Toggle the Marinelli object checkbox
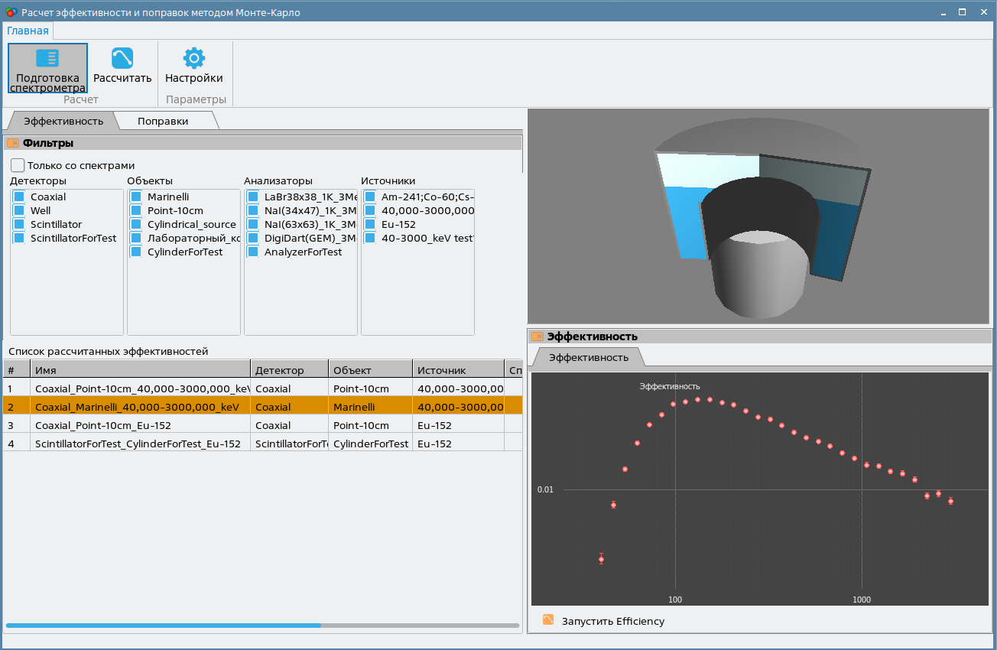The image size is (997, 650). [x=136, y=197]
